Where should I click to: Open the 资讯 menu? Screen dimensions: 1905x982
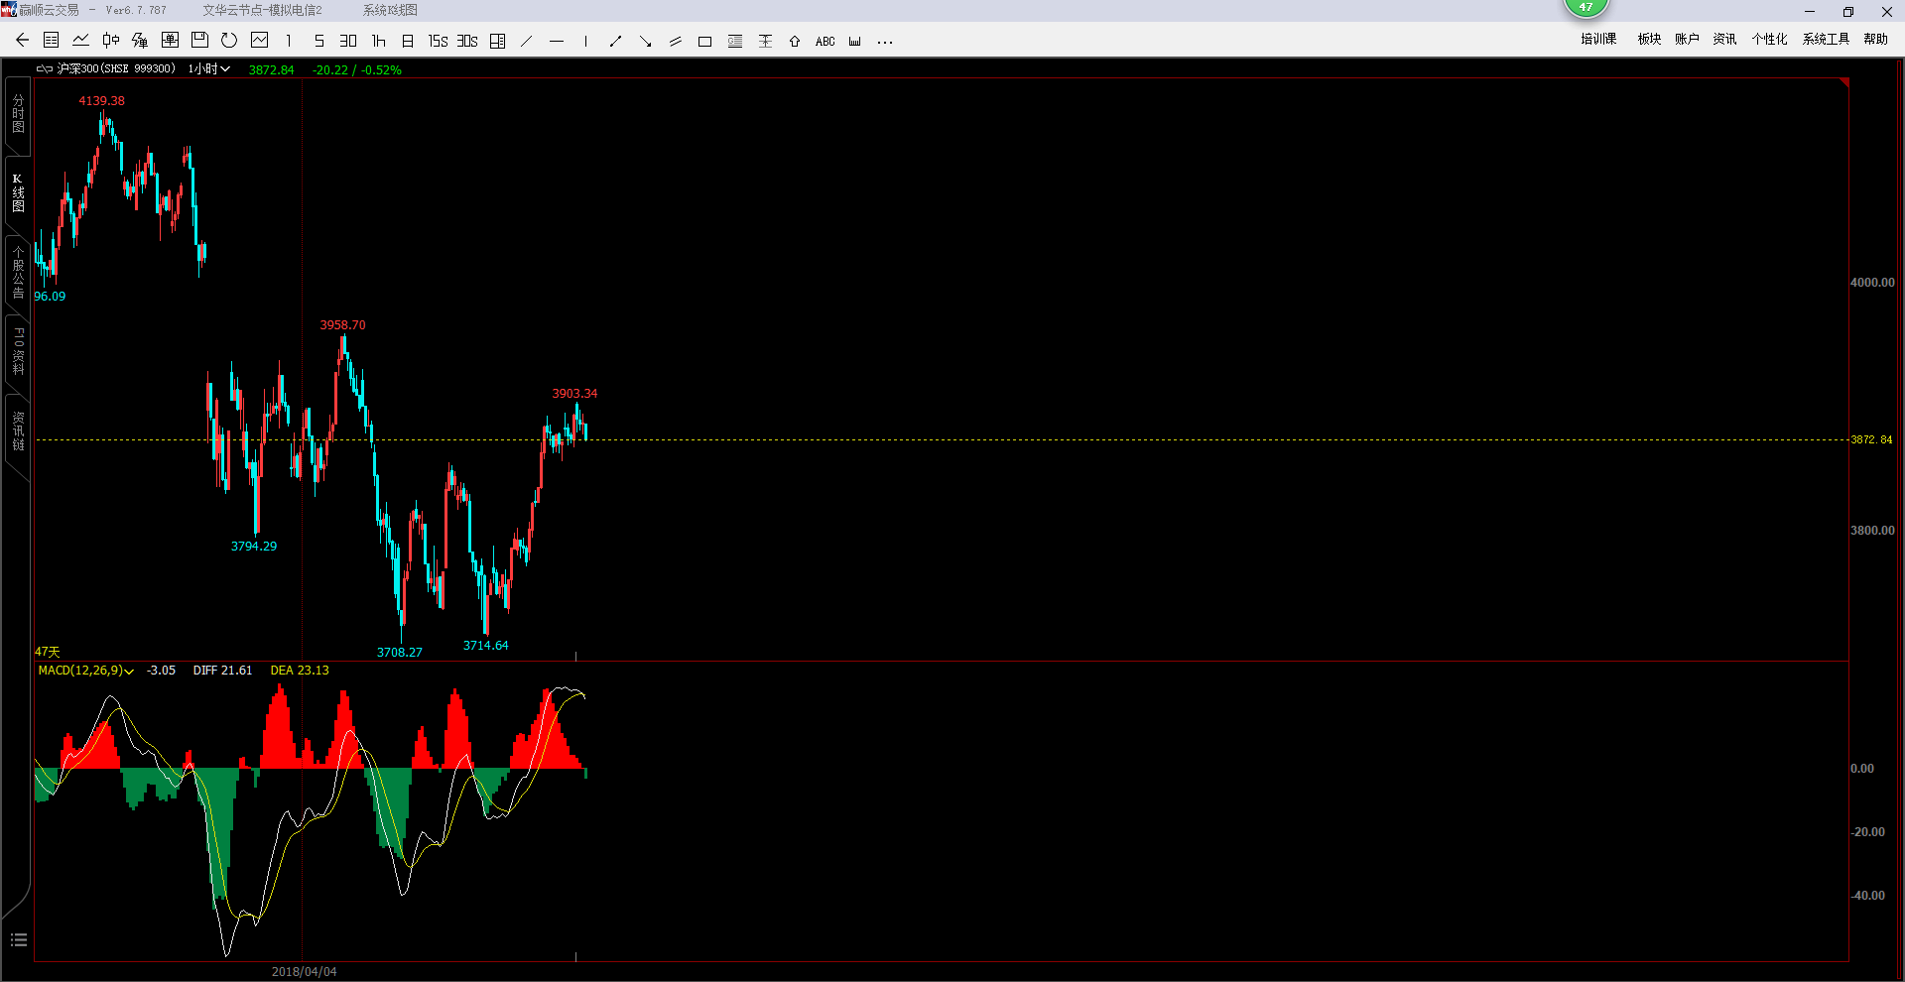[x=1724, y=39]
